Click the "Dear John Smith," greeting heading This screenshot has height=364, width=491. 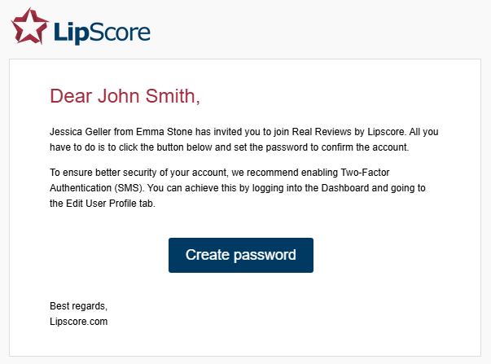125,95
